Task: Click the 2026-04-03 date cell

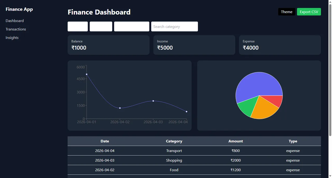Action: pyautogui.click(x=105, y=160)
